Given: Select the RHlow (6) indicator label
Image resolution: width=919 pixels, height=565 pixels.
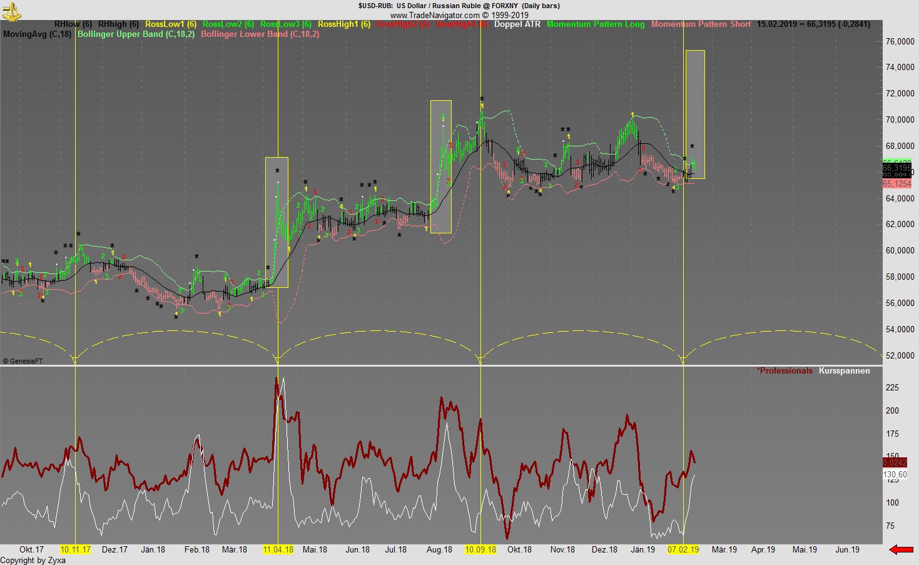Looking at the screenshot, I should point(73,24).
